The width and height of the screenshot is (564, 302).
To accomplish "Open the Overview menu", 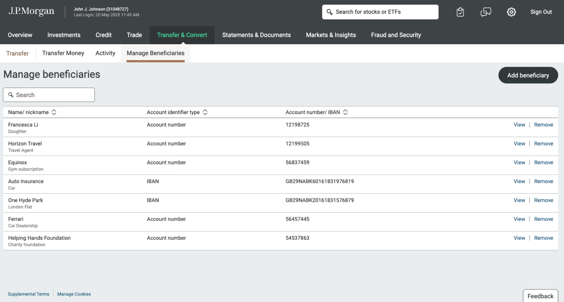I will [20, 35].
